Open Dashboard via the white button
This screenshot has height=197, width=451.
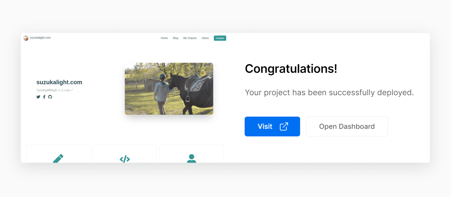click(x=347, y=127)
